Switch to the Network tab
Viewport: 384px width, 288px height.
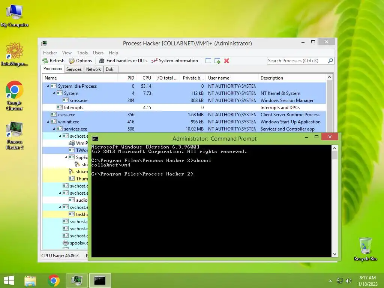pos(93,69)
